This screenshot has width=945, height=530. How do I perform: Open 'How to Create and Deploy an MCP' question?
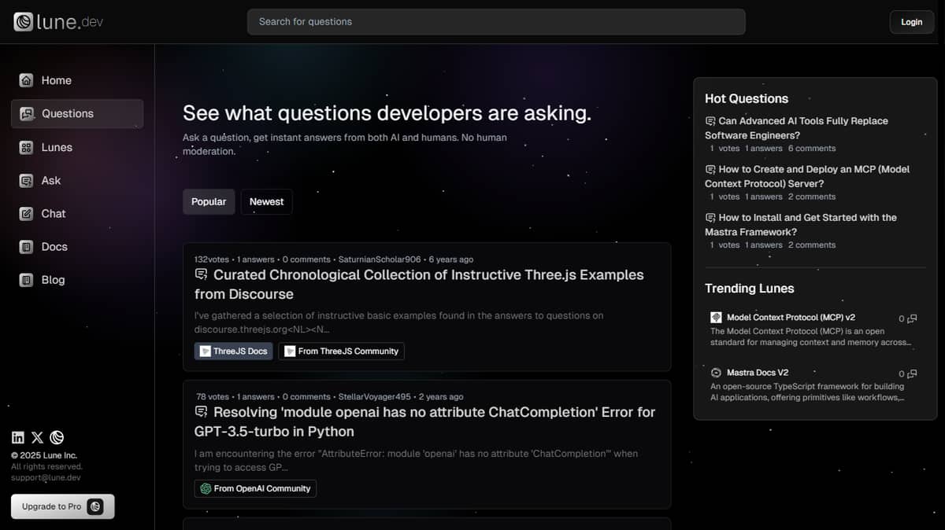[x=807, y=176]
